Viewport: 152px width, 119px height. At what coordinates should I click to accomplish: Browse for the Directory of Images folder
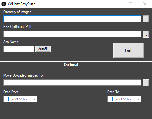tap(146, 19)
